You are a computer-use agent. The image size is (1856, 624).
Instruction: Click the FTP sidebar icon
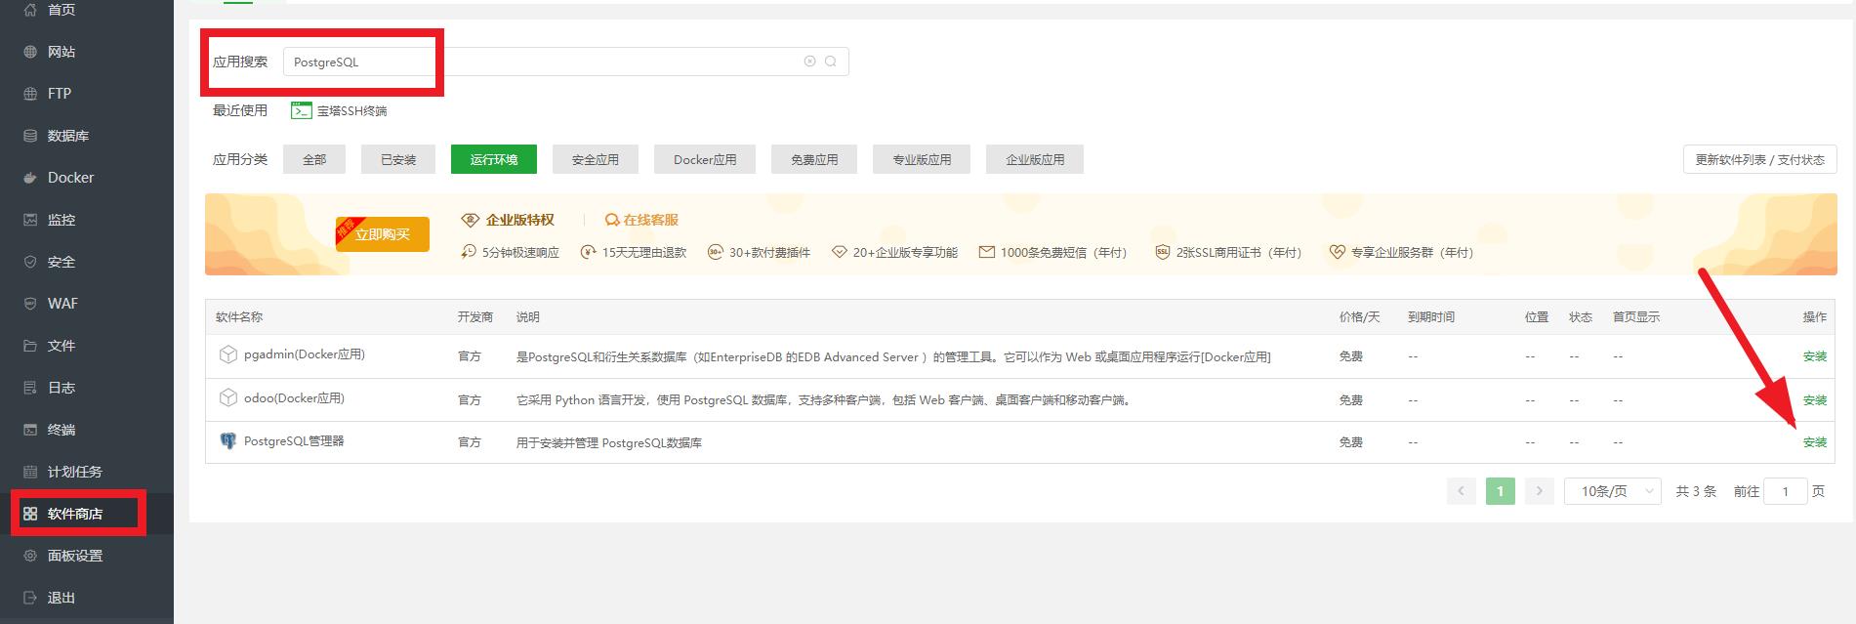click(x=30, y=94)
